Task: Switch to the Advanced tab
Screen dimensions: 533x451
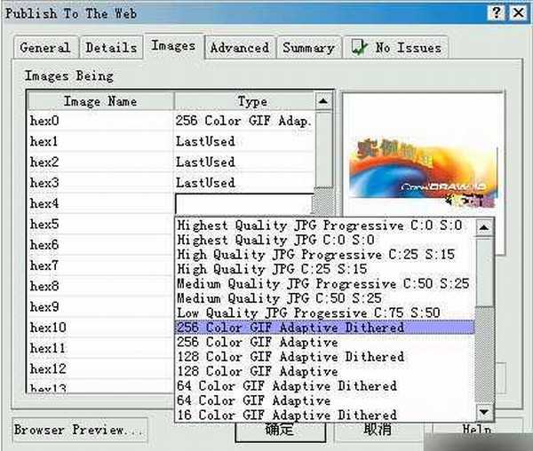Action: pos(239,48)
